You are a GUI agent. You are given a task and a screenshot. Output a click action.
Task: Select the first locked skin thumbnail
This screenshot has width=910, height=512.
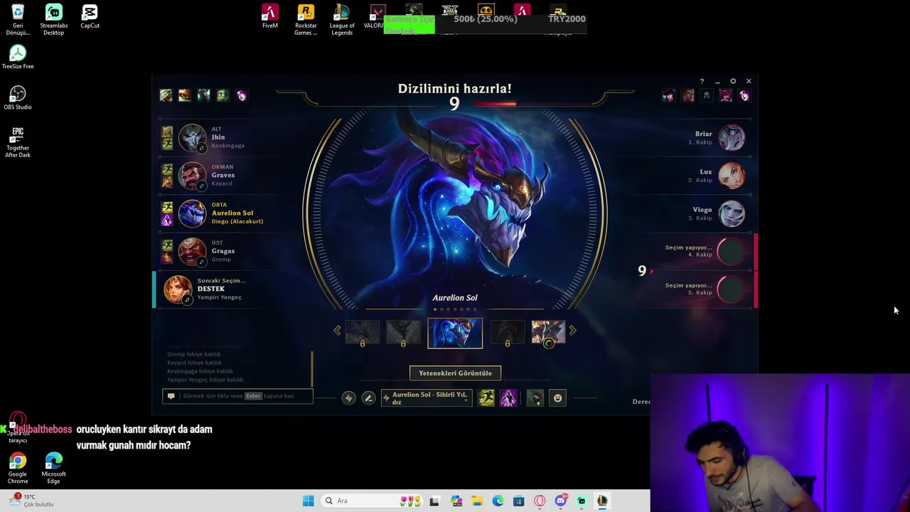click(362, 333)
